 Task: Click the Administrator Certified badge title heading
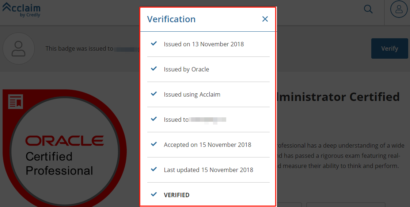coord(338,97)
